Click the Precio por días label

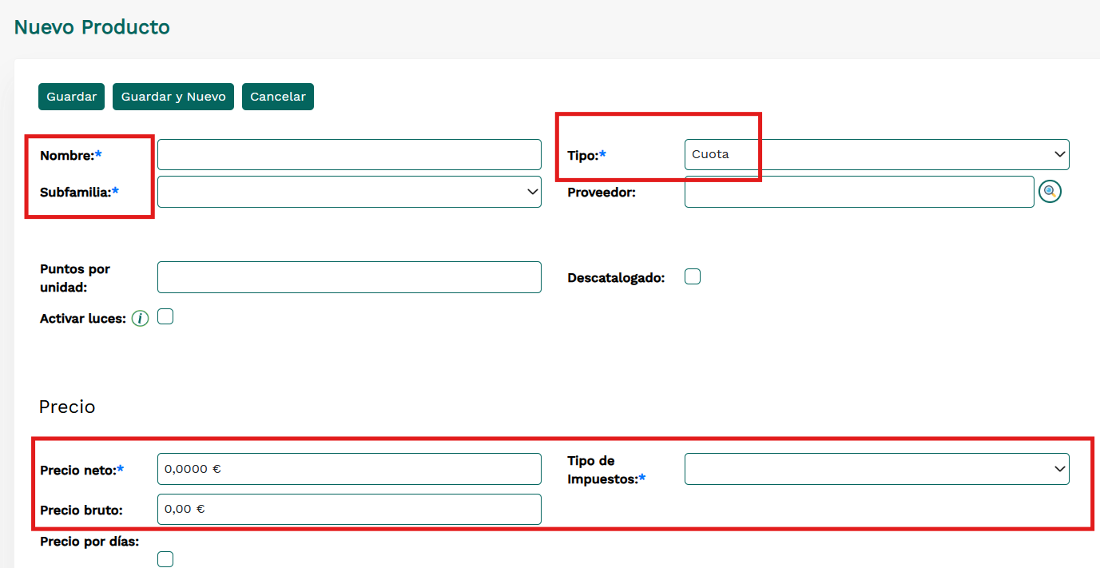(x=89, y=542)
